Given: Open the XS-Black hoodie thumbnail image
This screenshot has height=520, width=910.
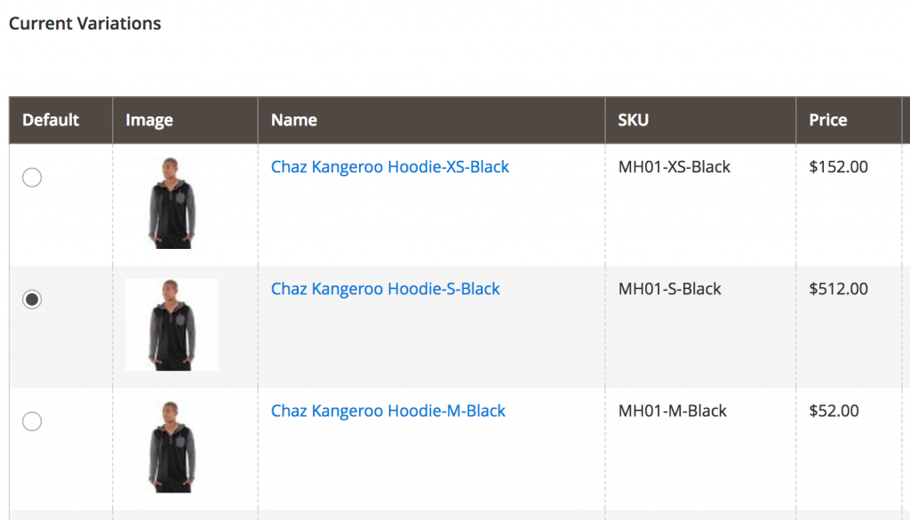Looking at the screenshot, I should (x=172, y=203).
